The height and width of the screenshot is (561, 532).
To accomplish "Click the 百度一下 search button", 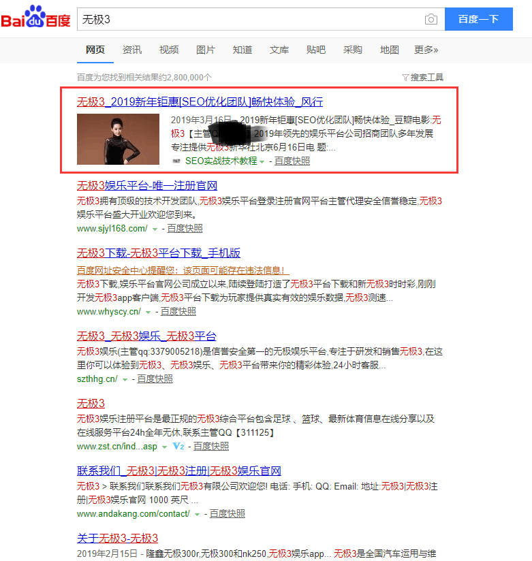I will [479, 19].
